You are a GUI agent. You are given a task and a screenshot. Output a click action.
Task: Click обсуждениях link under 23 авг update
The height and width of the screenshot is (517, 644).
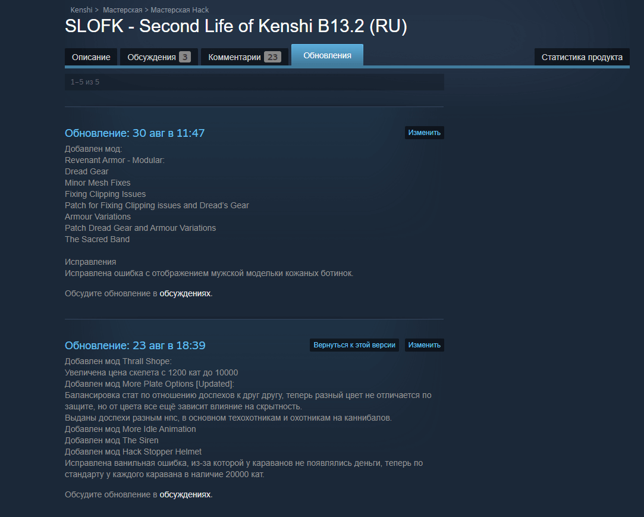pos(185,494)
